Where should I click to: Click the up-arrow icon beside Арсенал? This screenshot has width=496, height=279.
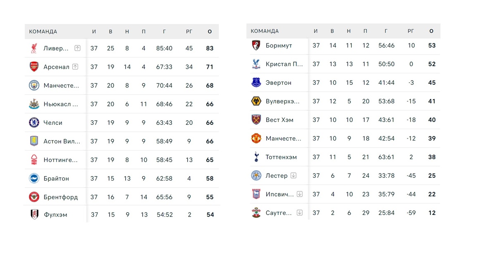pyautogui.click(x=75, y=67)
